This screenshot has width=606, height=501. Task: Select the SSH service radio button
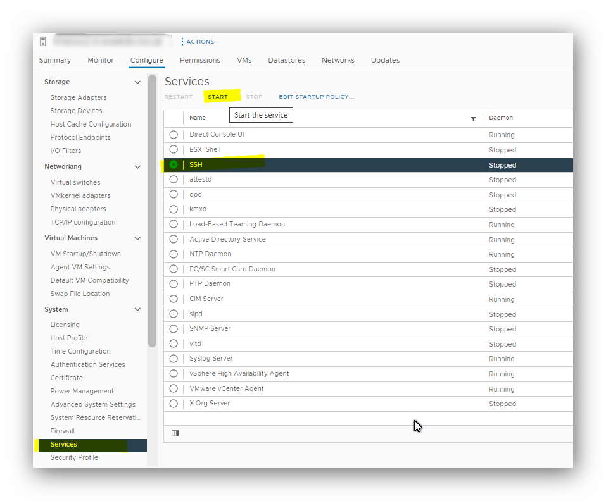(174, 164)
